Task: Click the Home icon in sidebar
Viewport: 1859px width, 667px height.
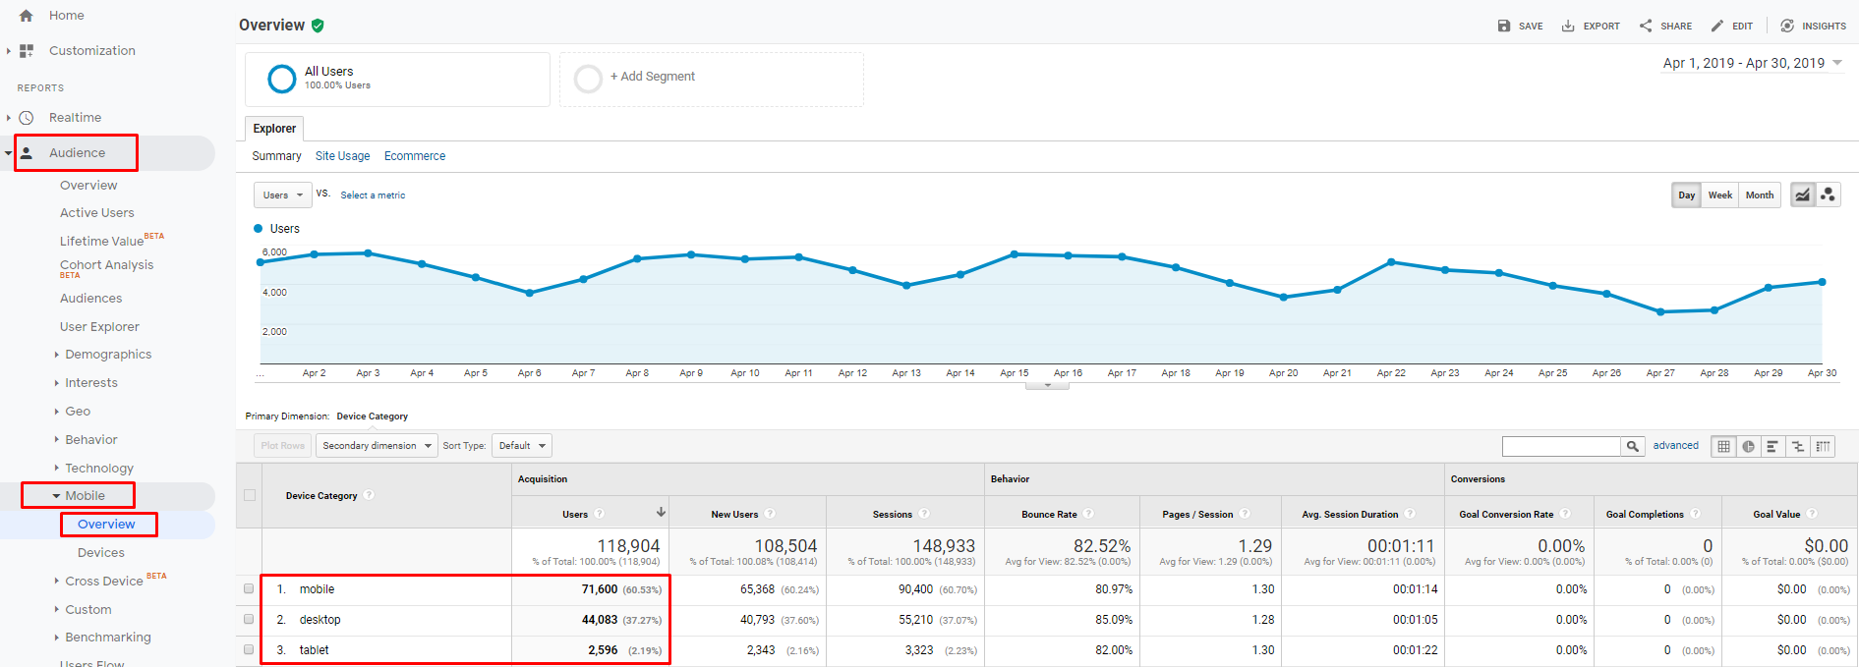Action: pos(27,16)
